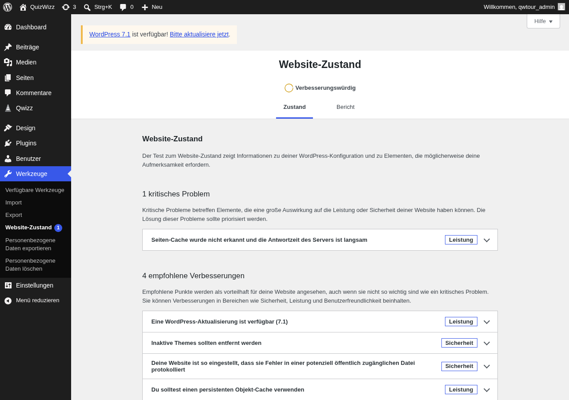Click the Seiten pages icon

point(8,78)
